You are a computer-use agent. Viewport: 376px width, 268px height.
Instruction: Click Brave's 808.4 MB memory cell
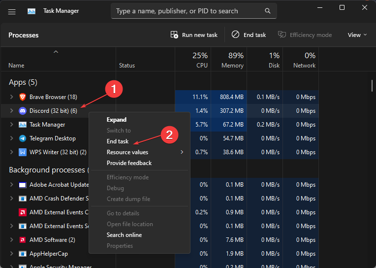pos(229,97)
